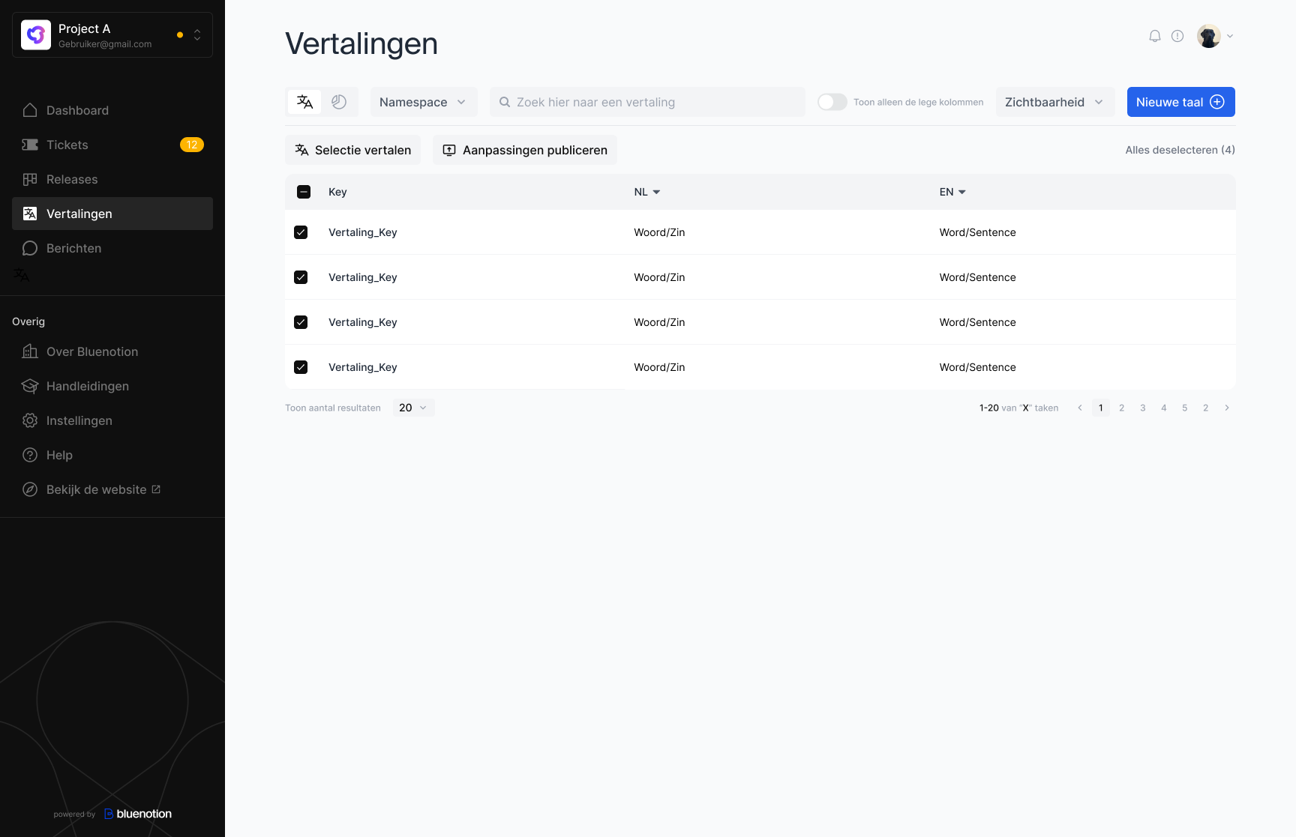Open the user profile avatar
Image resolution: width=1296 pixels, height=837 pixels.
1209,36
